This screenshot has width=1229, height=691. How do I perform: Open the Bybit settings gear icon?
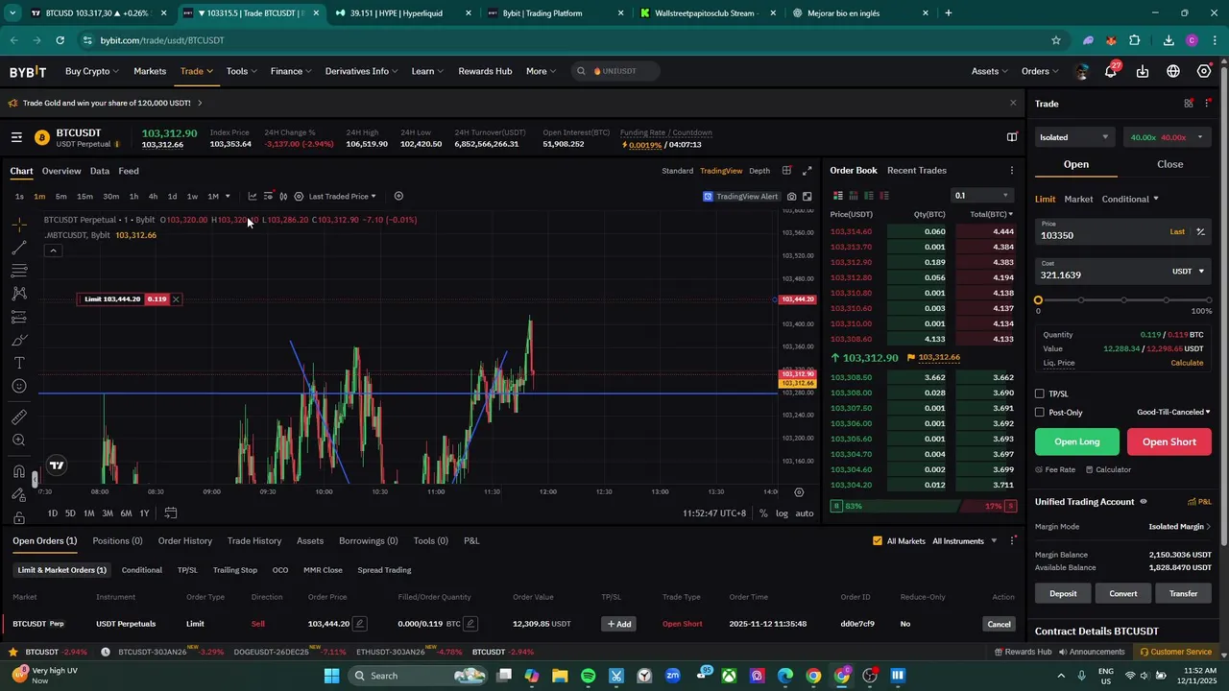pyautogui.click(x=1204, y=71)
